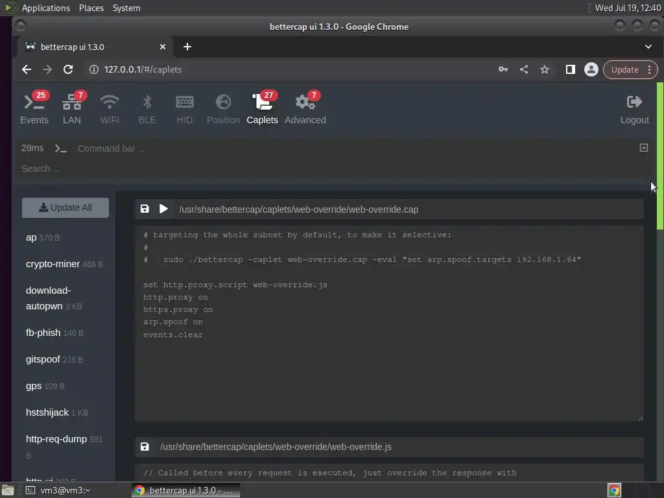Open the System menu

pos(126,8)
